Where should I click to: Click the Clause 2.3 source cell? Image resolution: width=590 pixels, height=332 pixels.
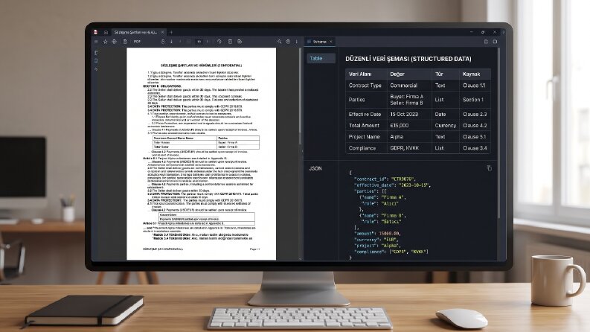[475, 114]
